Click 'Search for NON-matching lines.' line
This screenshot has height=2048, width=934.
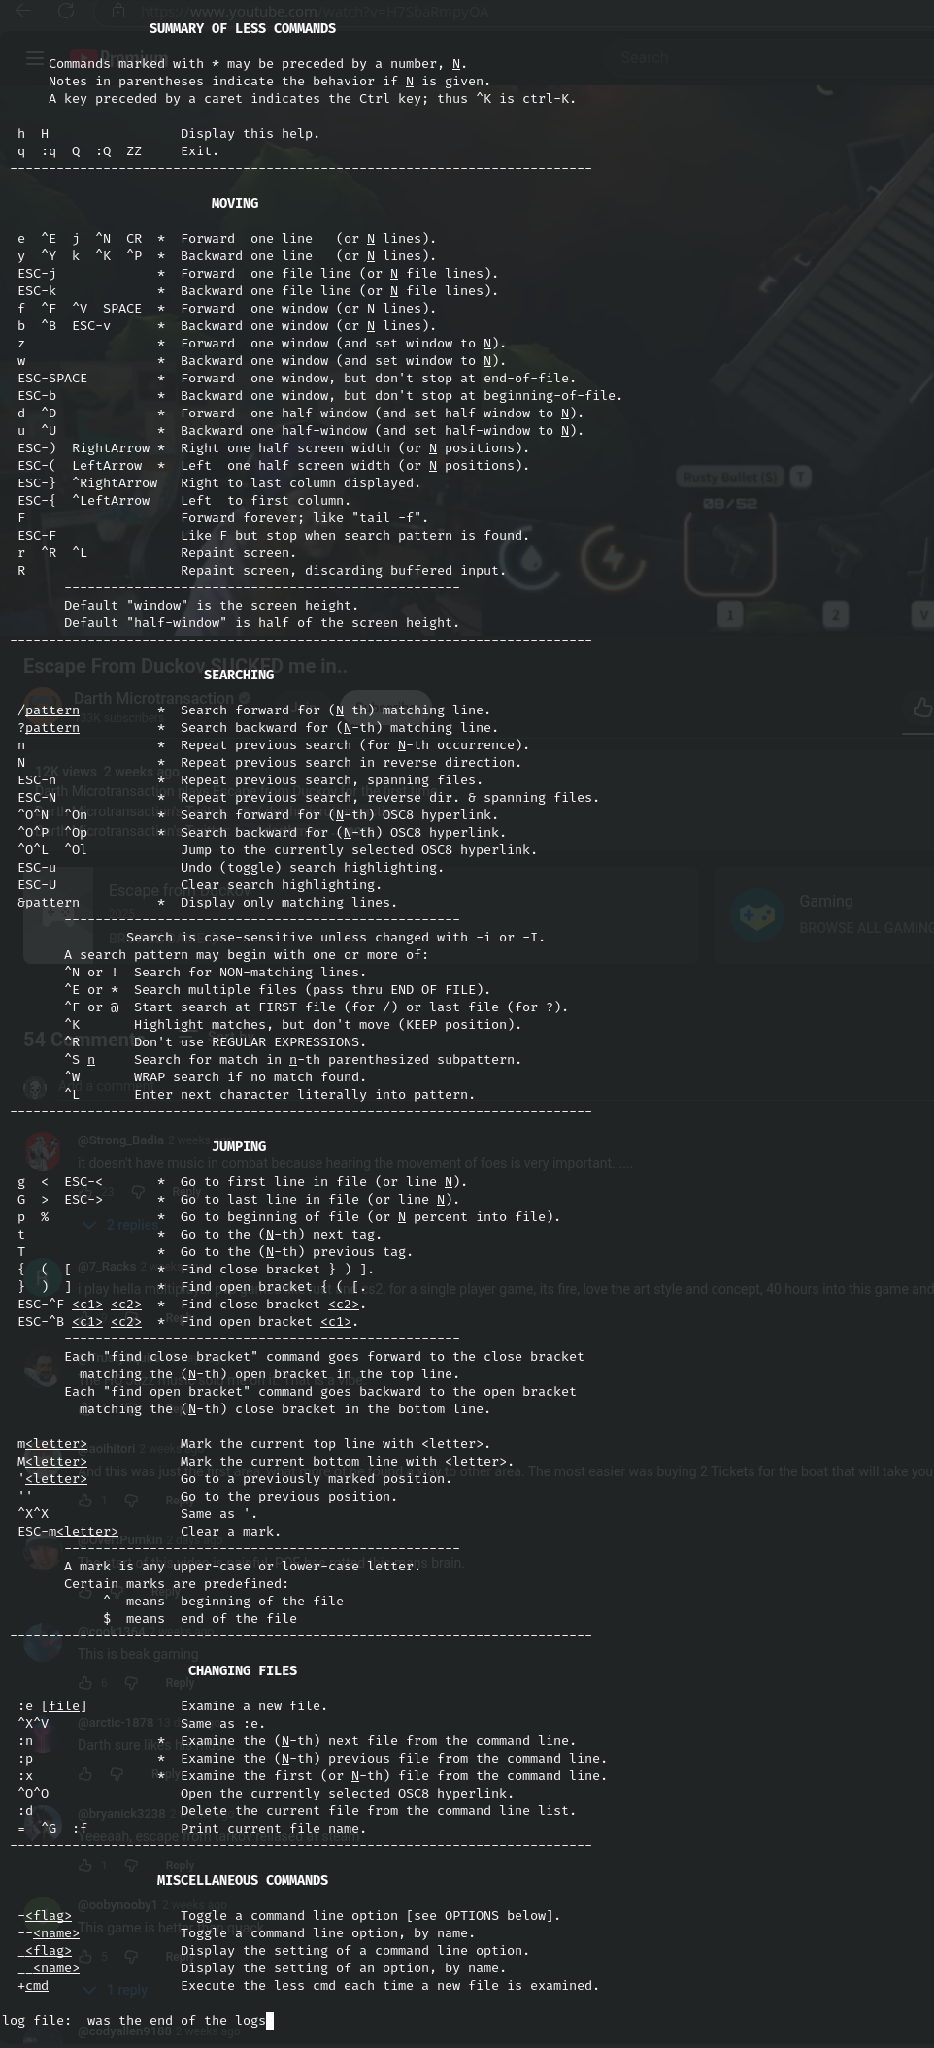point(250,972)
